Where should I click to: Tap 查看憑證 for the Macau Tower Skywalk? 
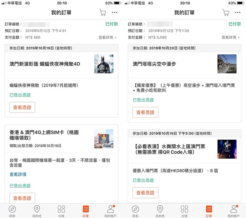point(145,112)
